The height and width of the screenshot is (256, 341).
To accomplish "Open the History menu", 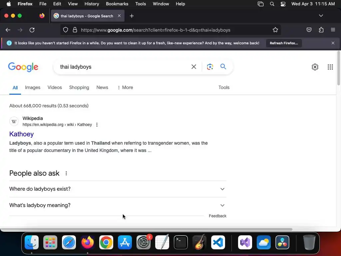I will coord(92,4).
